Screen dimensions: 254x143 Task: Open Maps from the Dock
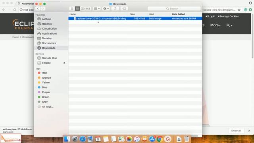point(121,139)
